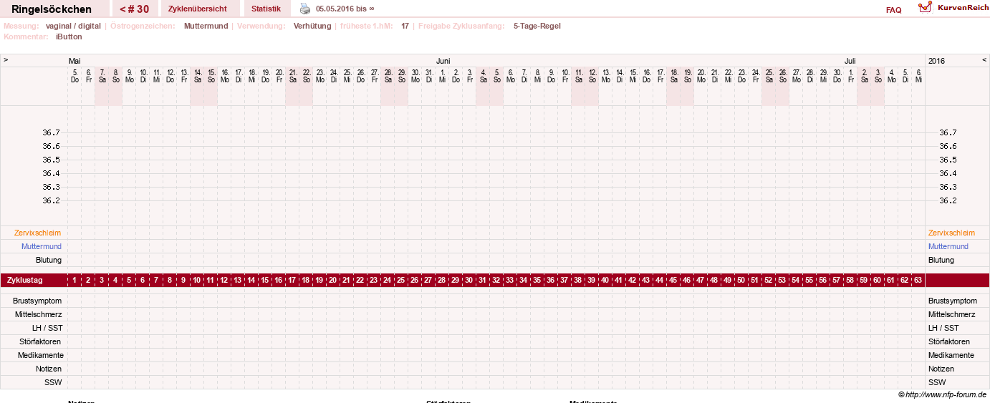Viewport: 990px width, 403px height.
Task: Select cycle day 45 cell
Action: coord(673,280)
